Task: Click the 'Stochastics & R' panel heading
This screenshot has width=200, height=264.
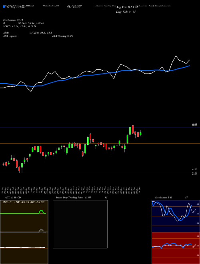Action: [x=164, y=198]
